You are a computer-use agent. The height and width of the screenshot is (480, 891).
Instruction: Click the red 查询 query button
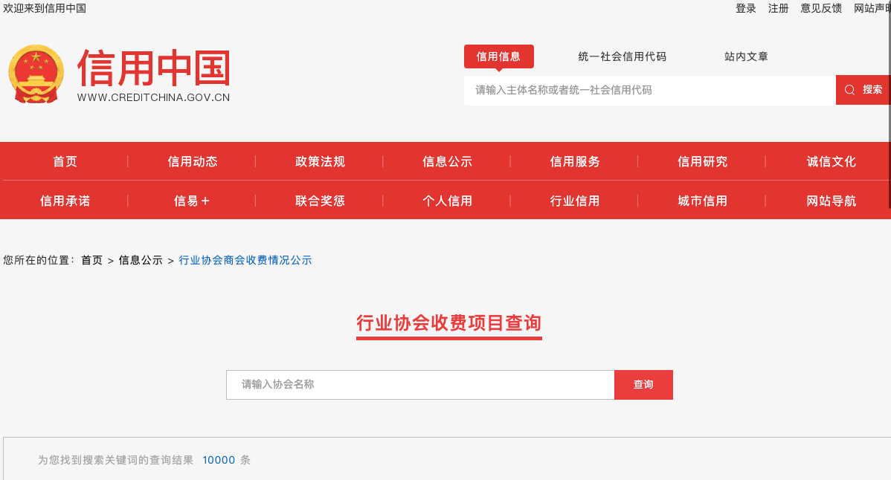pos(643,385)
